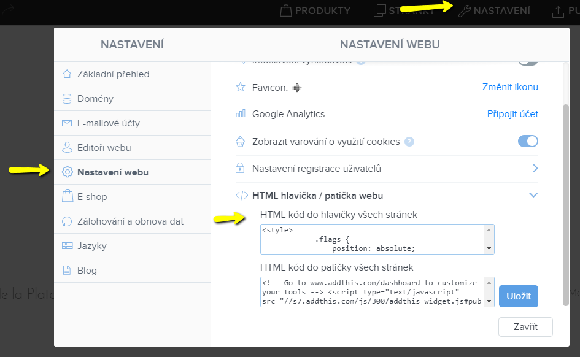
Task: Click the flag icon next to Jazyky
Action: (x=67, y=246)
